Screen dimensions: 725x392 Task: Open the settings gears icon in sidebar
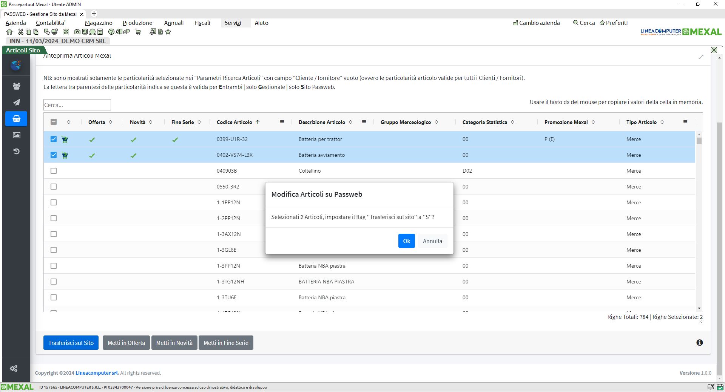coord(14,369)
